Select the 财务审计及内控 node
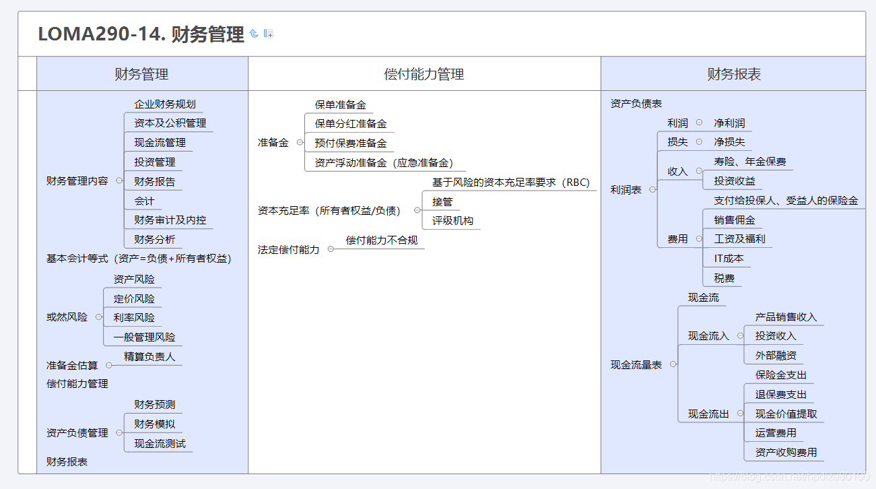Image resolution: width=876 pixels, height=489 pixels. point(170,220)
